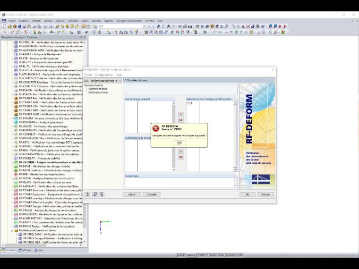Click the RF-GLASS module icon
Screen dimensions: 359x269
click(x=16, y=182)
